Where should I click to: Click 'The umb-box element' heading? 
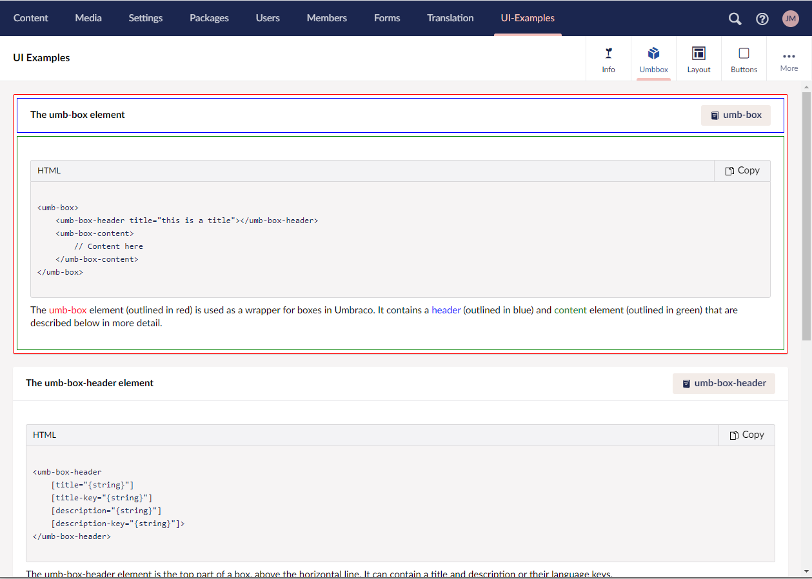[77, 115]
